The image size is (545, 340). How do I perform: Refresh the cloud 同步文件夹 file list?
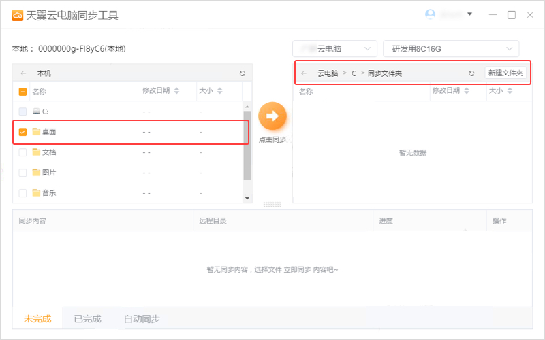pyautogui.click(x=471, y=73)
